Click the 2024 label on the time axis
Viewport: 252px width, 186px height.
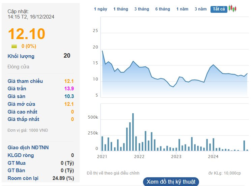213,156
